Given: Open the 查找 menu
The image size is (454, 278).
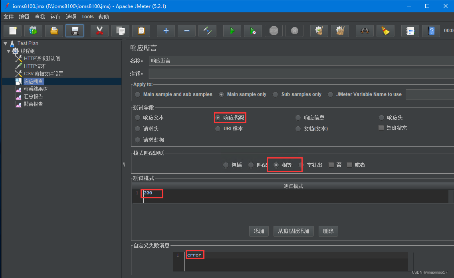Looking at the screenshot, I should [x=40, y=17].
